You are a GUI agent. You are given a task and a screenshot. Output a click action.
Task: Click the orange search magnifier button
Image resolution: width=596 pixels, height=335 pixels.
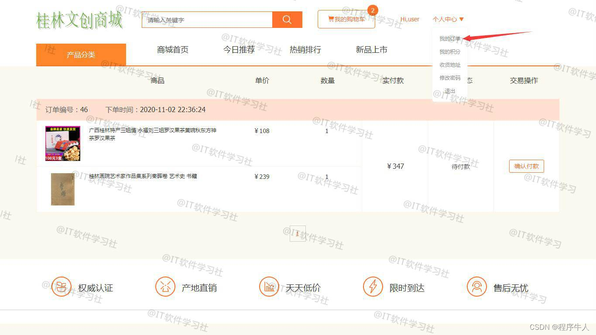[287, 20]
